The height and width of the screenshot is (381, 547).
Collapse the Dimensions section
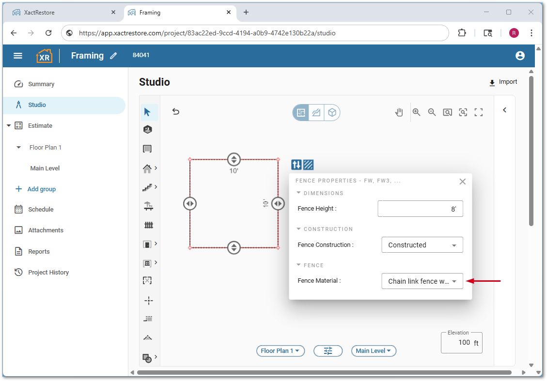point(299,193)
